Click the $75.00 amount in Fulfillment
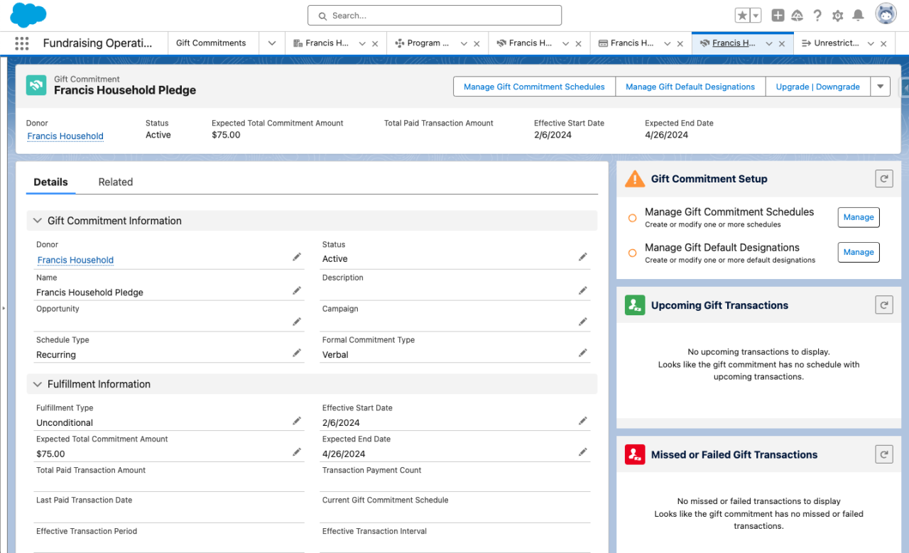The width and height of the screenshot is (909, 553). tap(50, 454)
